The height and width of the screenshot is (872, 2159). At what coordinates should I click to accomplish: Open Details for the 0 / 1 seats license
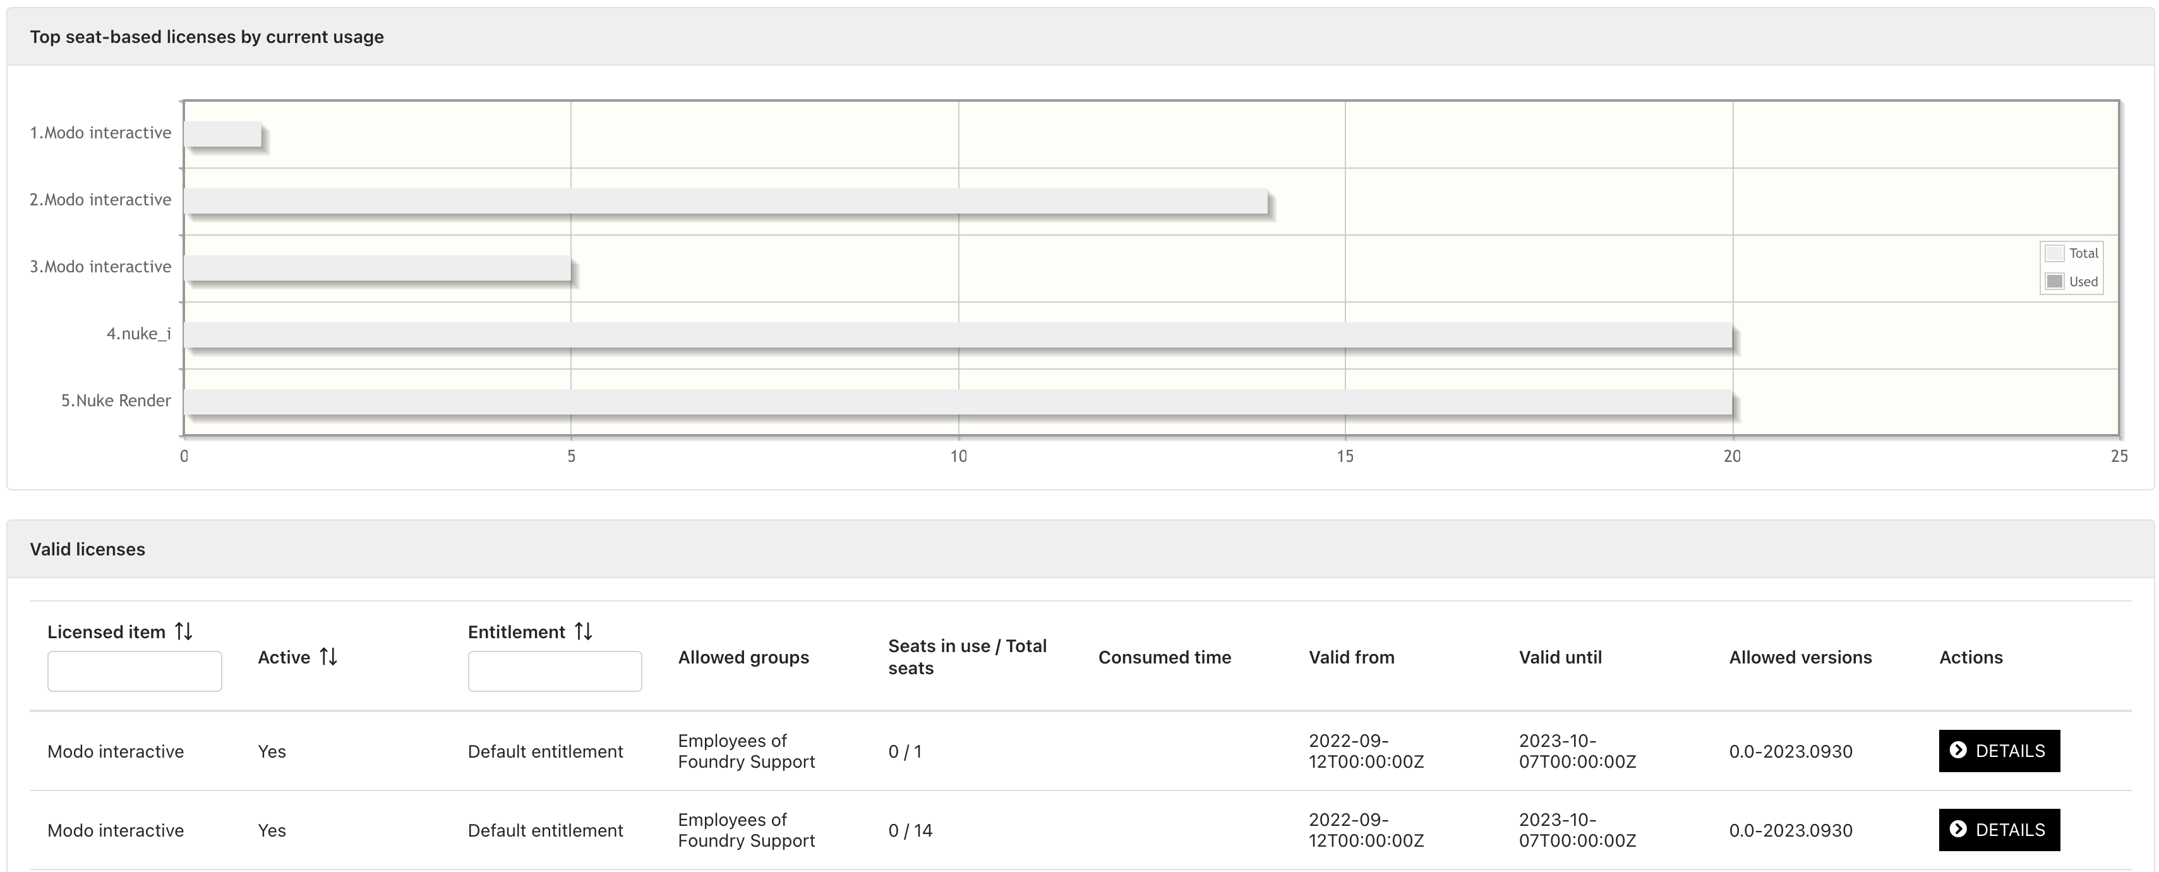1999,751
